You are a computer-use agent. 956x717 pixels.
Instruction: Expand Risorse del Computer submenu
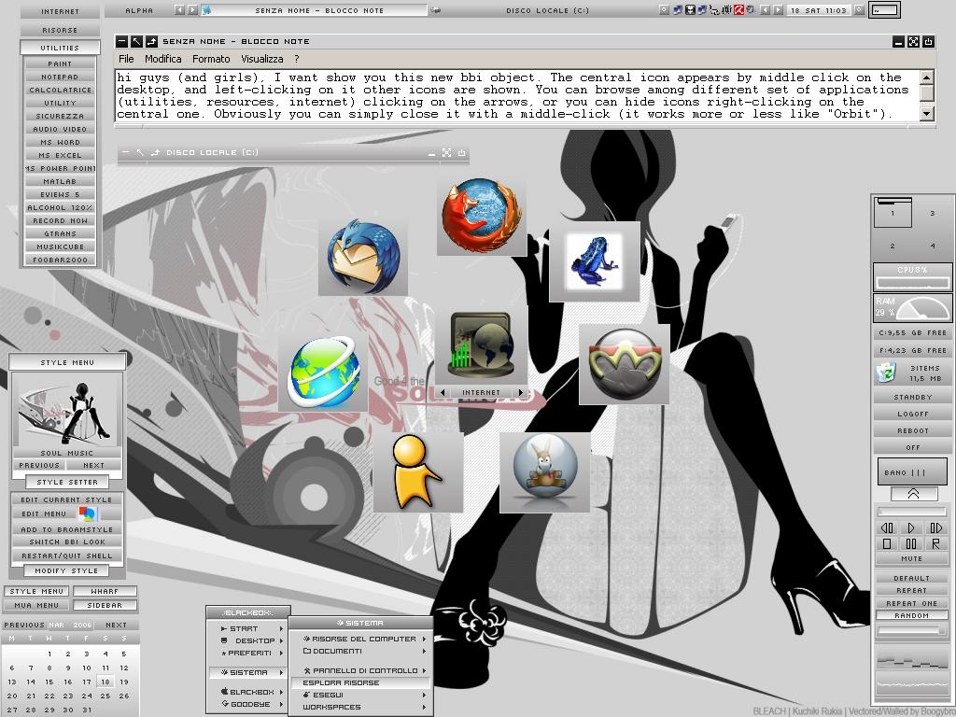click(361, 639)
